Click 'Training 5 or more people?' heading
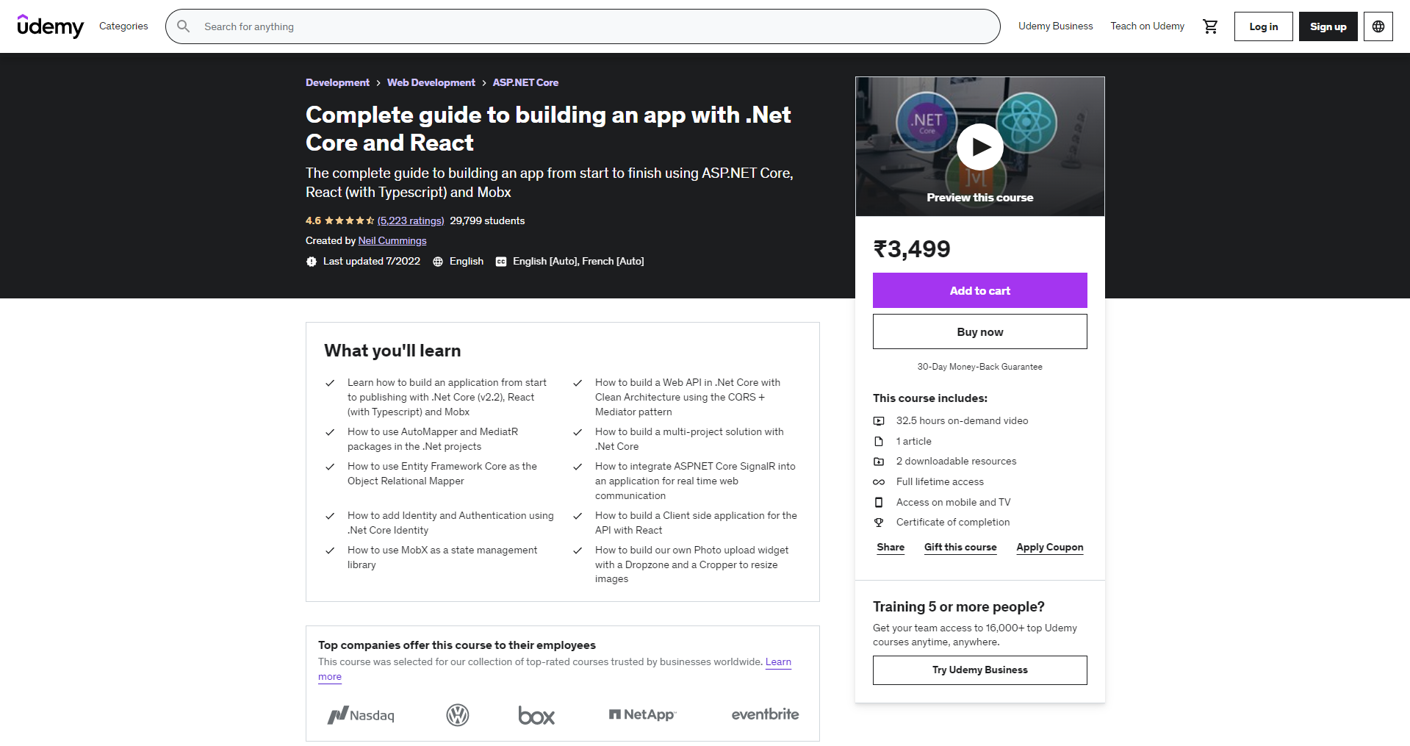This screenshot has width=1410, height=746. [958, 607]
